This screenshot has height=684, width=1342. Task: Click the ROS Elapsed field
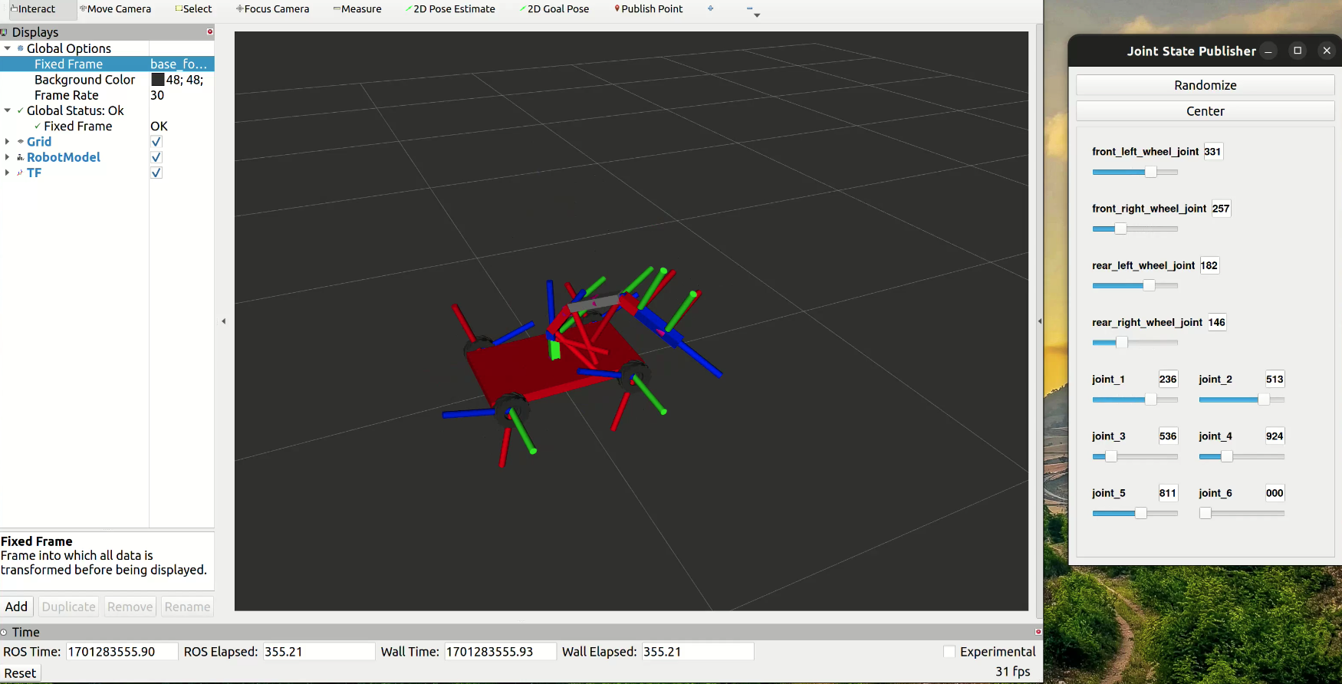tap(318, 652)
